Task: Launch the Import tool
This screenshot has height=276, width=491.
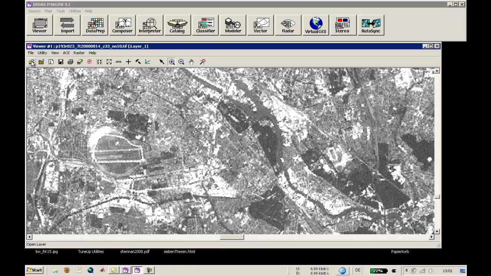Action: [x=68, y=25]
